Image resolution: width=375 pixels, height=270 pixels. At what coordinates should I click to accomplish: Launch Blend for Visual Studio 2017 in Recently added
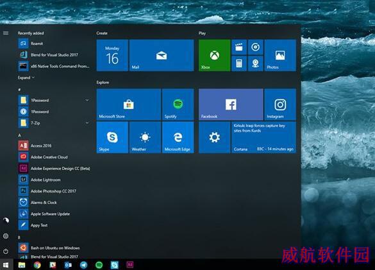click(x=54, y=55)
